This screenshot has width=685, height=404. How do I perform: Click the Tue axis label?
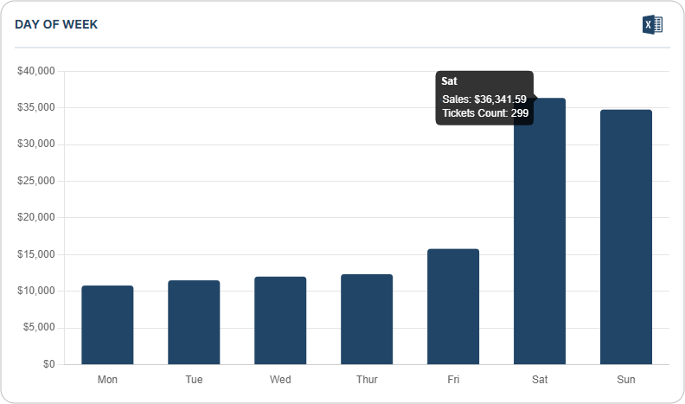click(194, 379)
